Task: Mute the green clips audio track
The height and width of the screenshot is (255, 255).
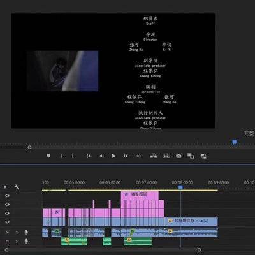Action: click(7, 241)
